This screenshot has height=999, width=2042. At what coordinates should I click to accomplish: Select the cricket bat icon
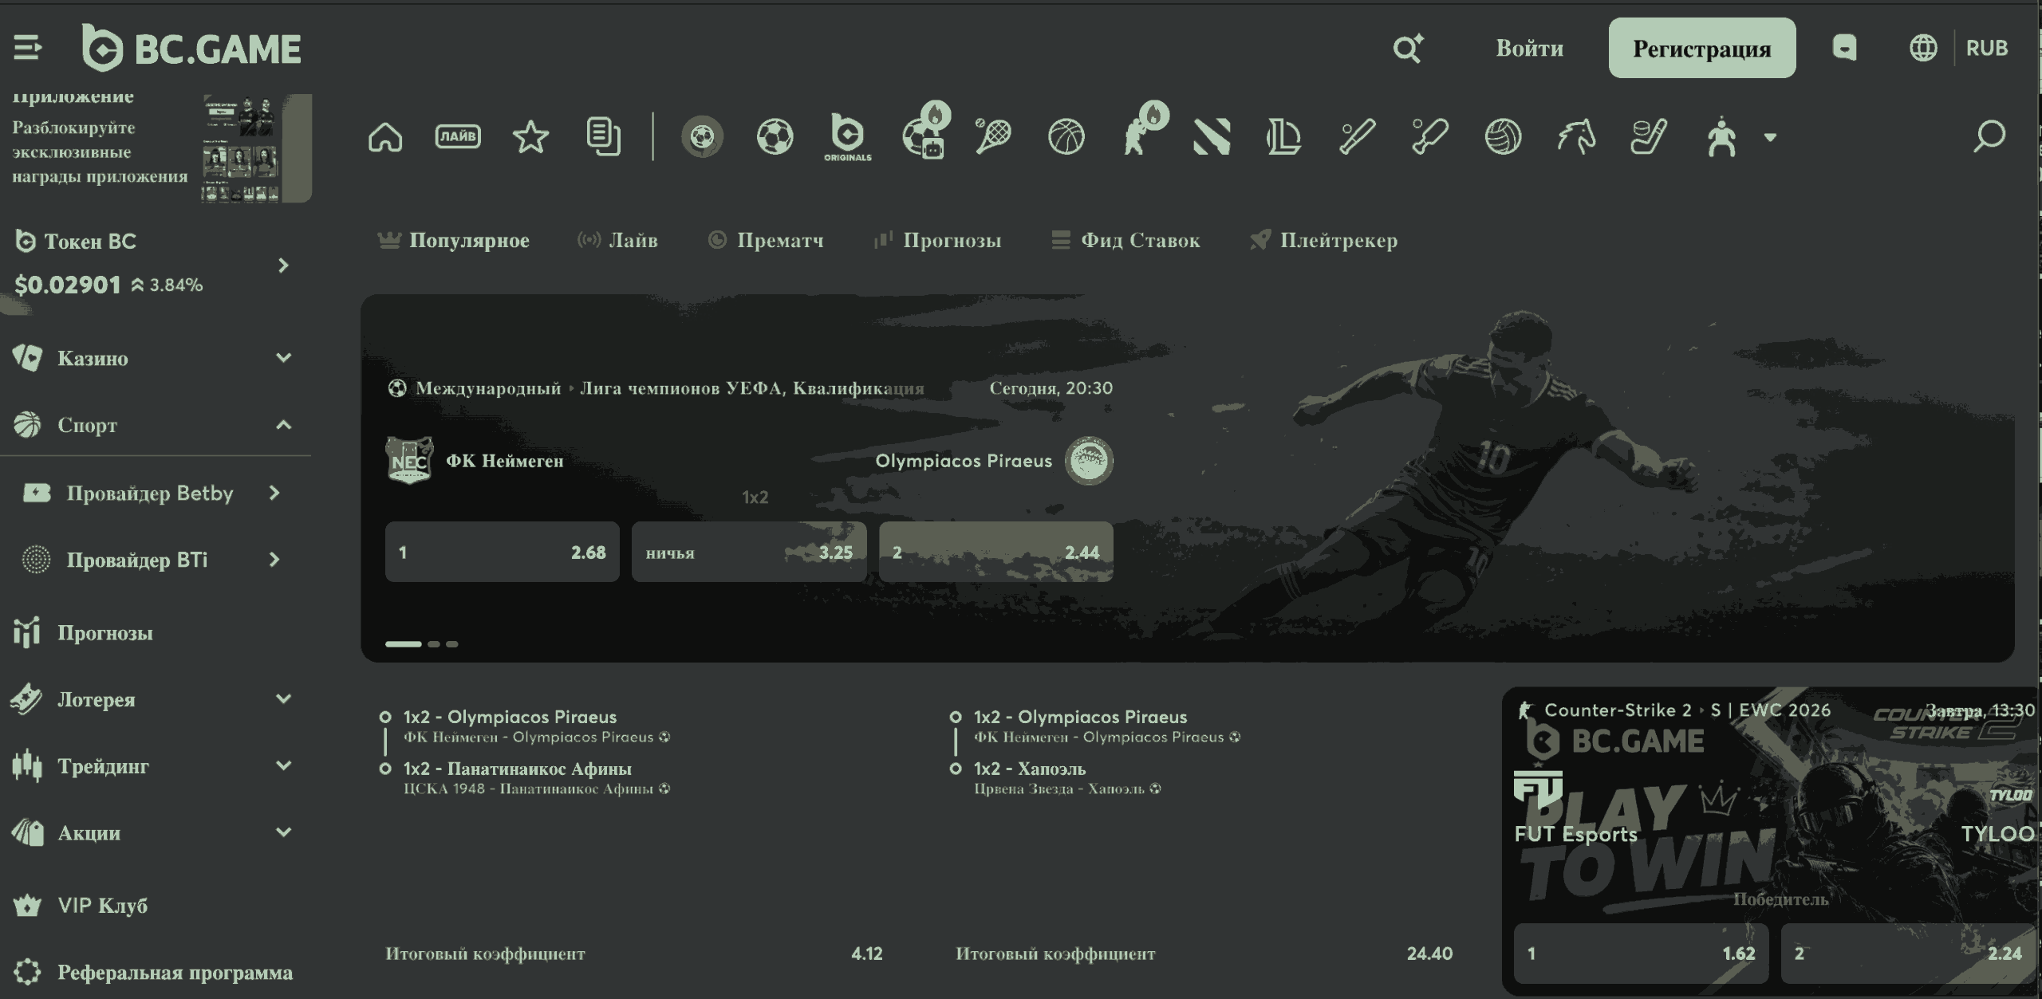pyautogui.click(x=1429, y=136)
